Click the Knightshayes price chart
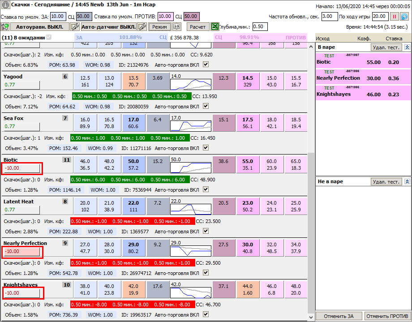Screen dimensions: 412x322 coord(191,292)
